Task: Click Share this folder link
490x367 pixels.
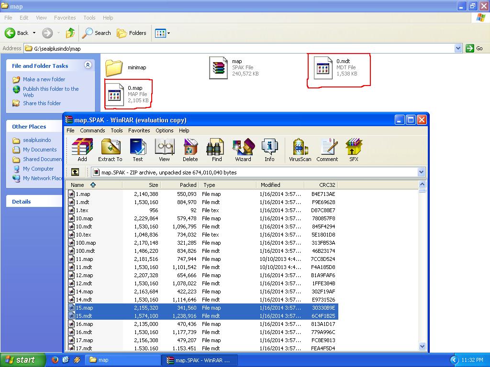Action: [x=42, y=103]
